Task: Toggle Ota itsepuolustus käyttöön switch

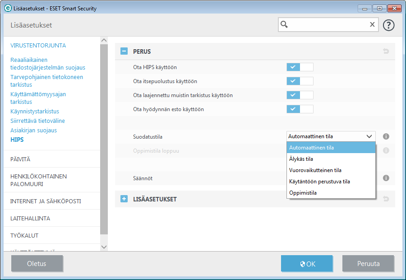Action: (x=300, y=81)
